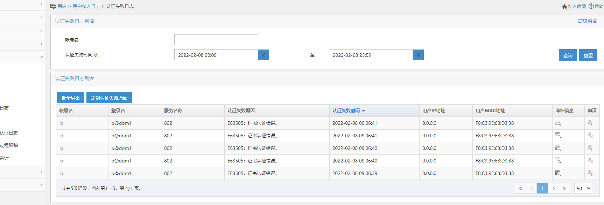The image size is (604, 205).
Task: Click the add to favorites star icon
Action: pyautogui.click(x=564, y=7)
